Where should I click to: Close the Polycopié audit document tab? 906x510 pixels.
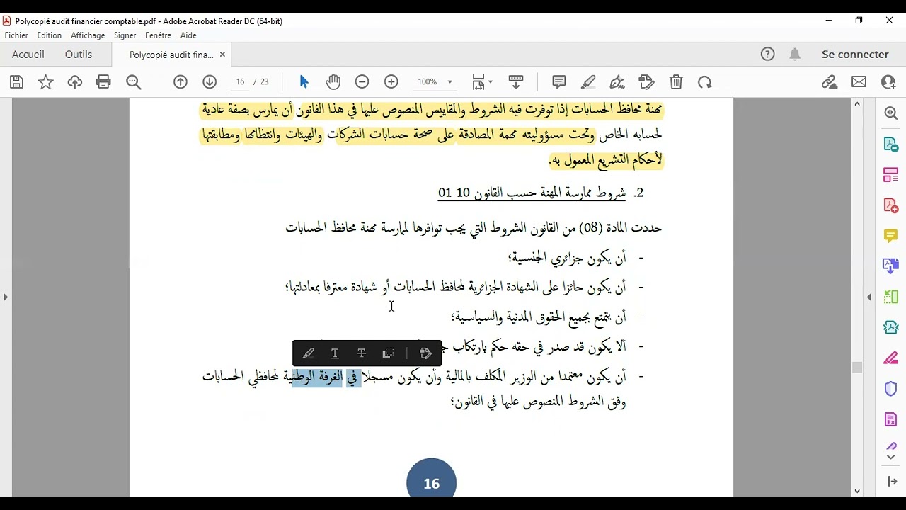coord(222,55)
